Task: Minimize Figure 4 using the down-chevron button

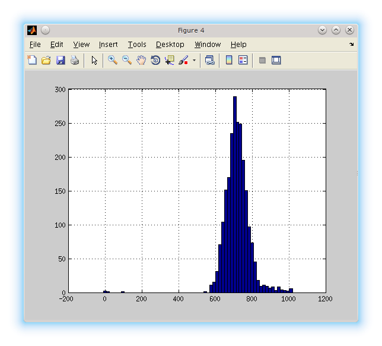Action: point(322,30)
